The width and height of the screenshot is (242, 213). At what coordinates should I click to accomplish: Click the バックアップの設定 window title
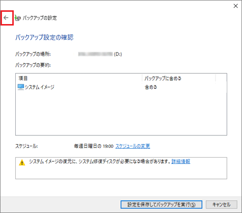click(40, 18)
